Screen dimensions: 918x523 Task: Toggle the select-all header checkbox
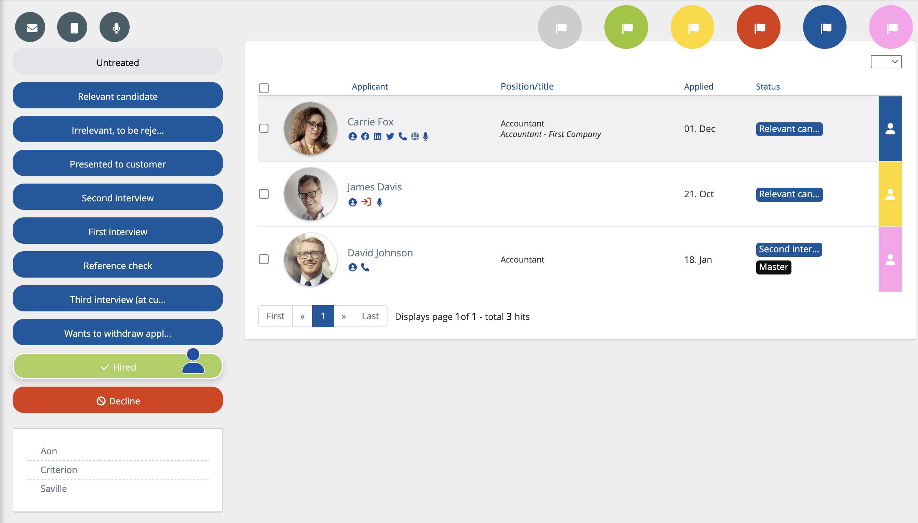coord(264,88)
